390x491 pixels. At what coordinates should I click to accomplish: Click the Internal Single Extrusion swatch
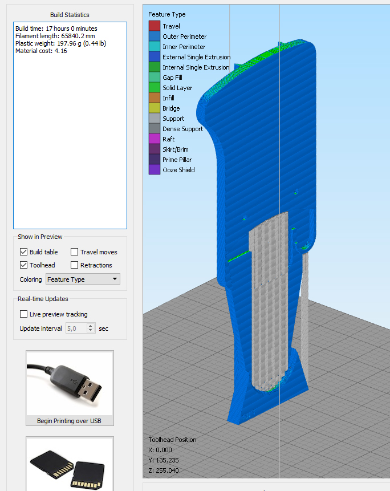tap(155, 67)
